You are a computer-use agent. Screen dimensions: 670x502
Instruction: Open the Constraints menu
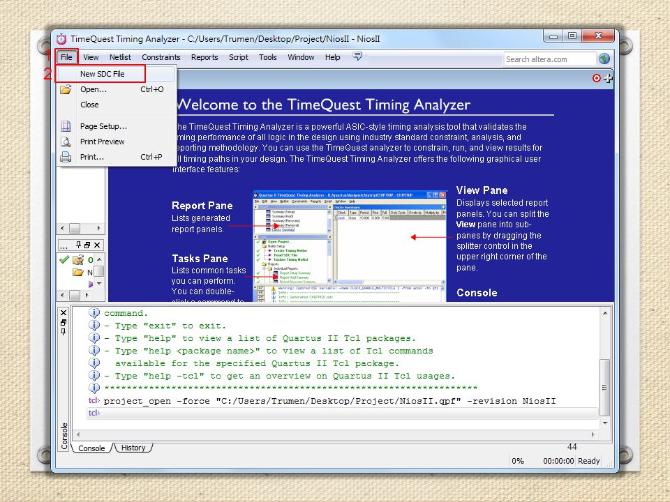point(161,57)
